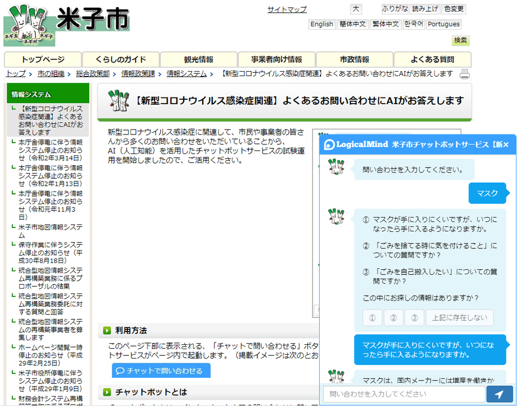Click the chat message input field
518x407 pixels.
[403, 394]
